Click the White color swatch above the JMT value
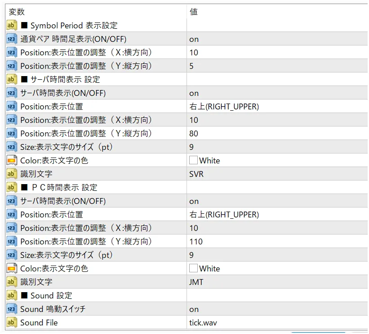Screen dimensions: 369x334 (x=194, y=269)
